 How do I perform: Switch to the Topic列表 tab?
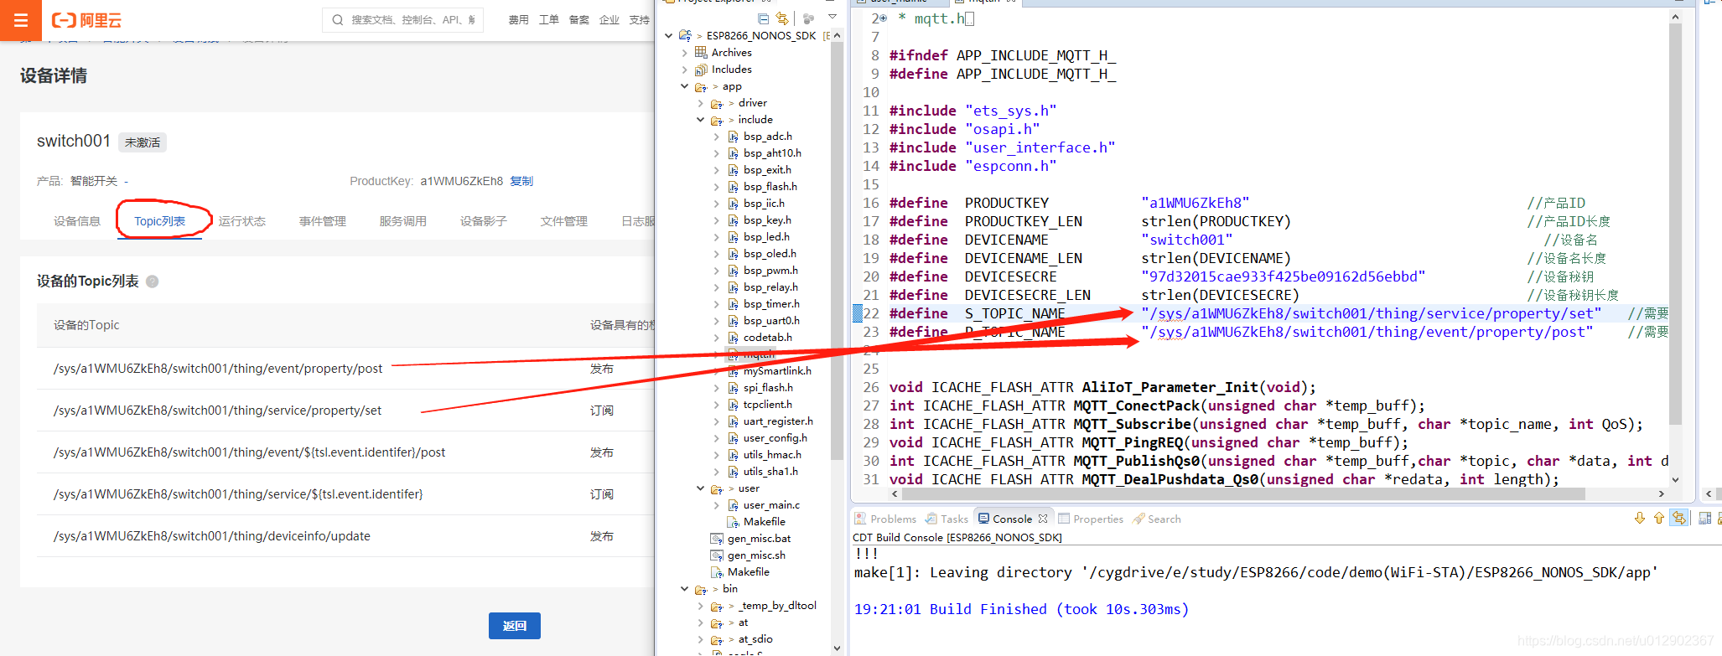point(159,221)
